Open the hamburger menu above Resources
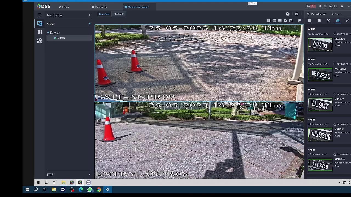Screen dimensions: 351x197 39,15
